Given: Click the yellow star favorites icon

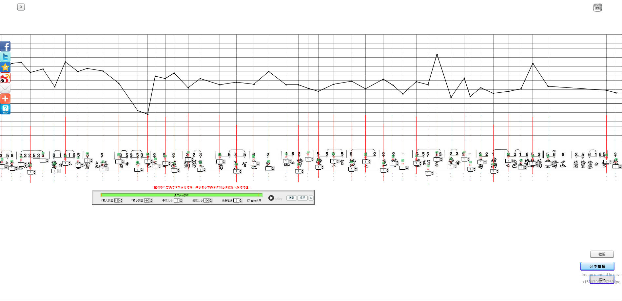Looking at the screenshot, I should 5,67.
